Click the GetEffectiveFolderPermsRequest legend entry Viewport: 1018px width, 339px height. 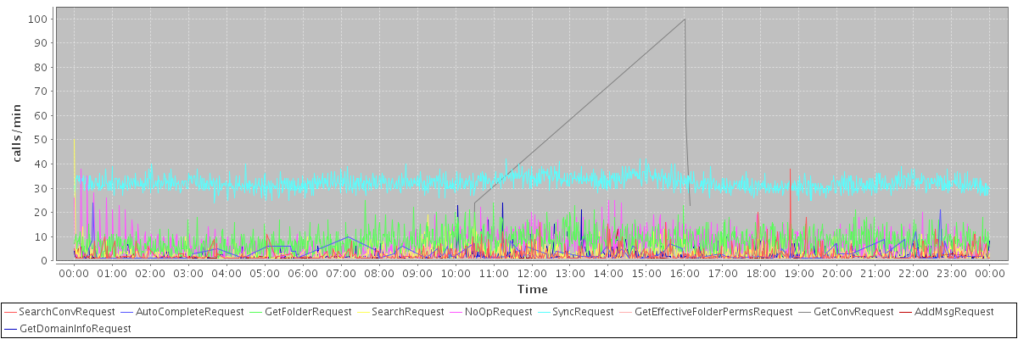pyautogui.click(x=713, y=312)
